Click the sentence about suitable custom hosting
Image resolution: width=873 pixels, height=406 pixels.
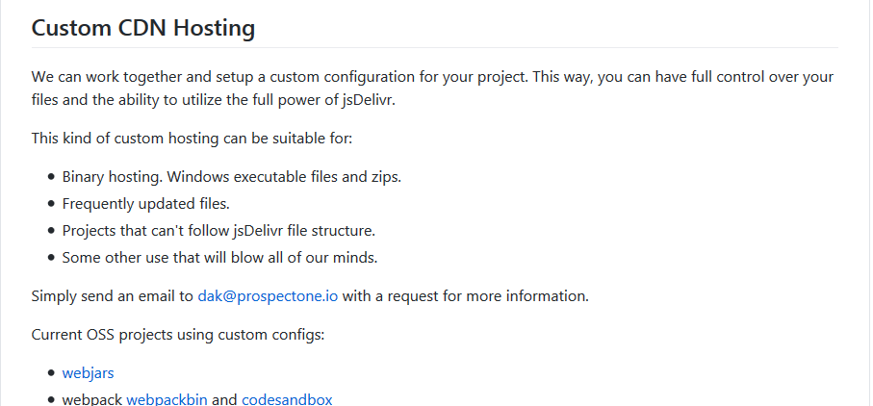tap(193, 138)
